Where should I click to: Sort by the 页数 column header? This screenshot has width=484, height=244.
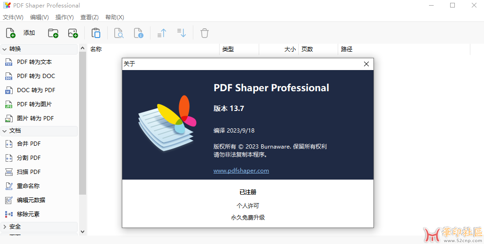click(x=307, y=49)
